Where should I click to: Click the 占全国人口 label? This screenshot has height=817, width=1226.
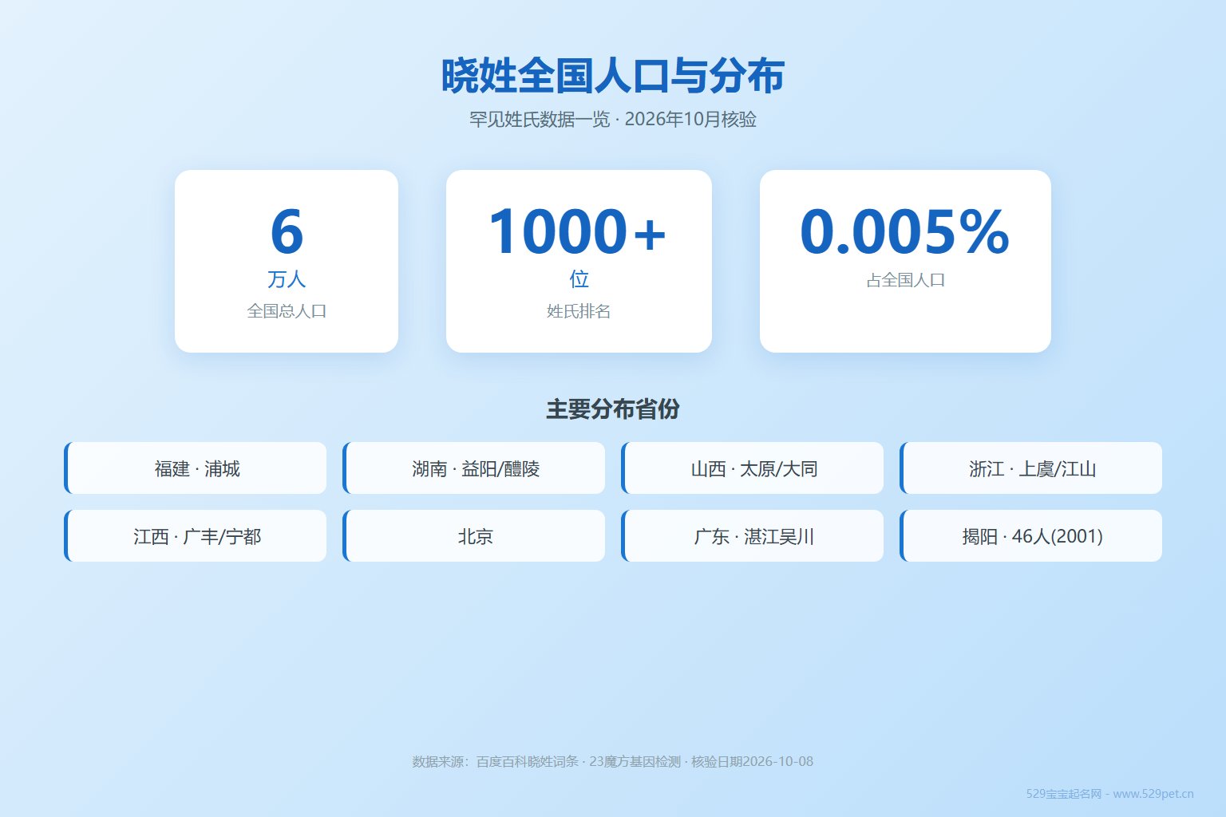tap(905, 280)
